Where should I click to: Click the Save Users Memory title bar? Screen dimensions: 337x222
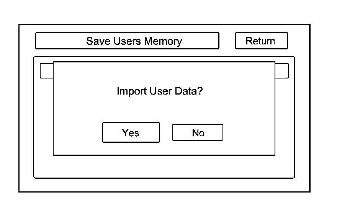tap(127, 41)
